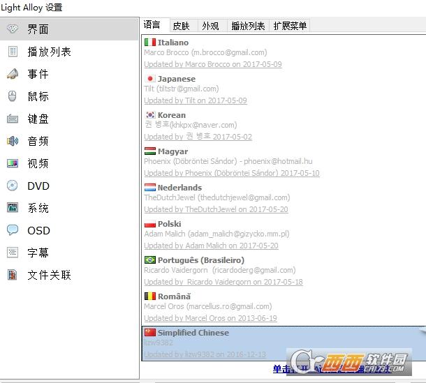The width and height of the screenshot is (426, 383).
Task: Switch to the 皮肤 skins tab
Action: (x=184, y=26)
